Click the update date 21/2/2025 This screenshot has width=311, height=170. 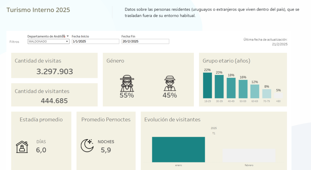(x=280, y=44)
